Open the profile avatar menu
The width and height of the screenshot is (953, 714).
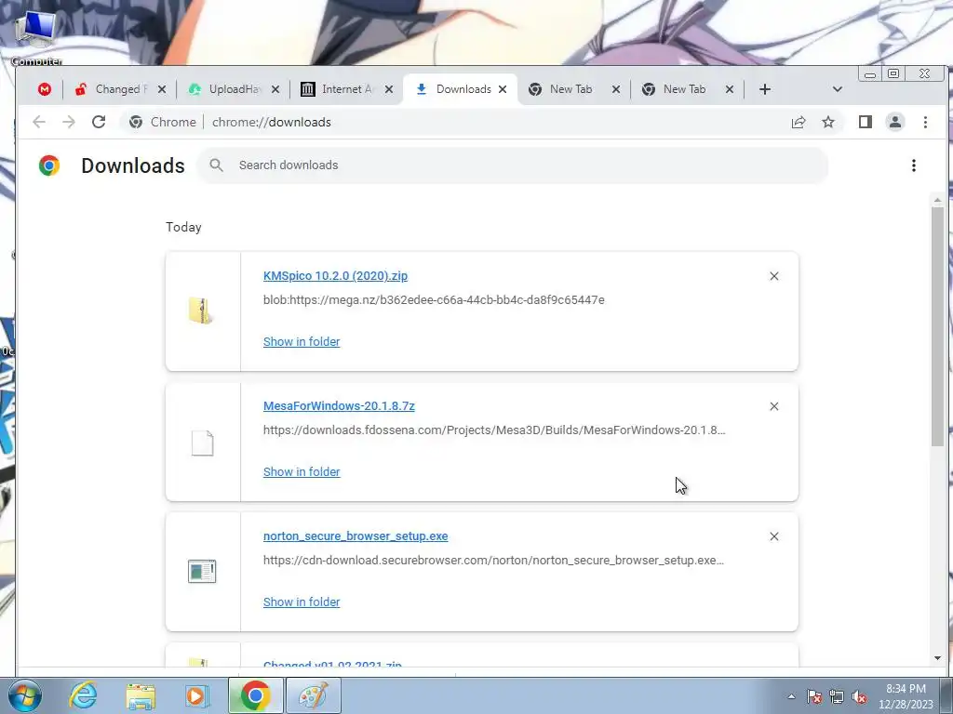click(x=895, y=122)
